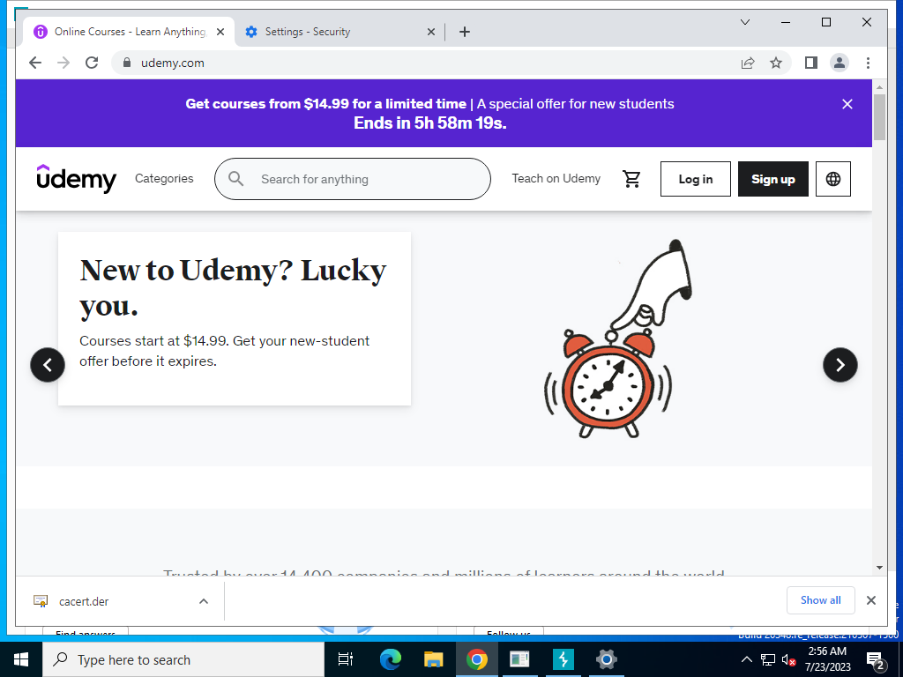903x677 pixels.
Task: Open the Teach on Udemy link
Action: point(556,178)
